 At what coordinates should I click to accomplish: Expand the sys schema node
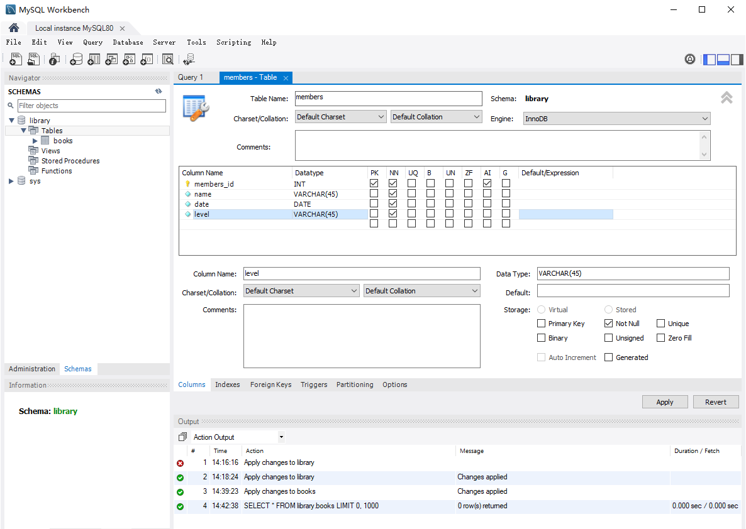(x=11, y=181)
